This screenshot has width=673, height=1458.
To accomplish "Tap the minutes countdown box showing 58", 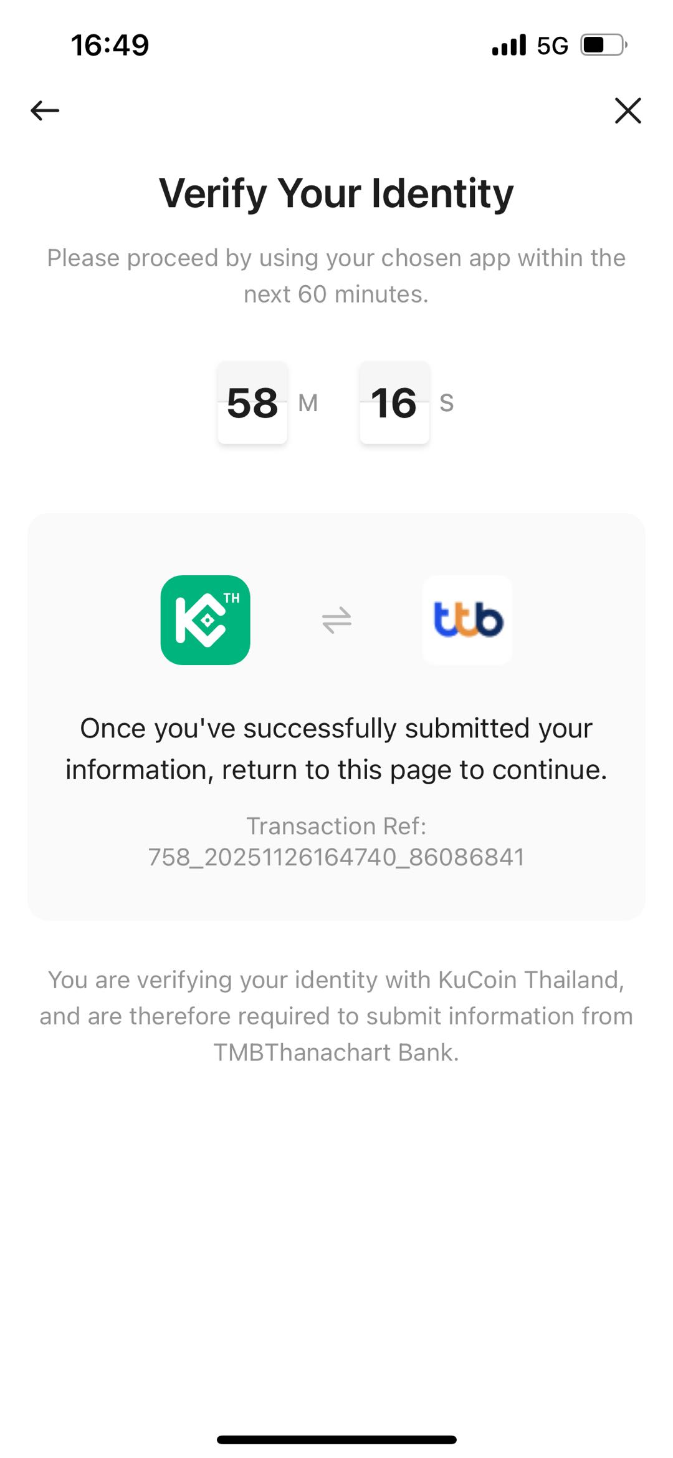I will click(252, 402).
